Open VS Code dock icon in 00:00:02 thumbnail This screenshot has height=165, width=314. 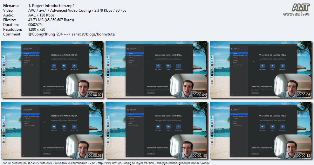pyautogui.click(x=3, y=77)
